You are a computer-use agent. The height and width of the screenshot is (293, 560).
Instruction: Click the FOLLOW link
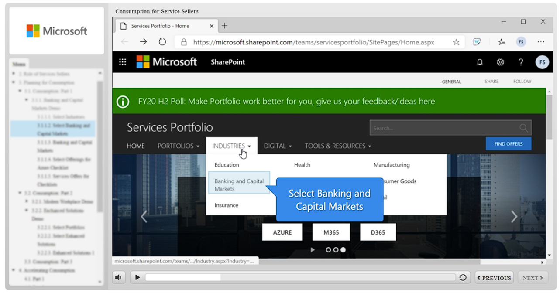coord(522,82)
